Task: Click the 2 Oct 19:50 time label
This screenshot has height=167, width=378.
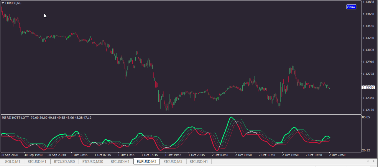Action: [314, 155]
